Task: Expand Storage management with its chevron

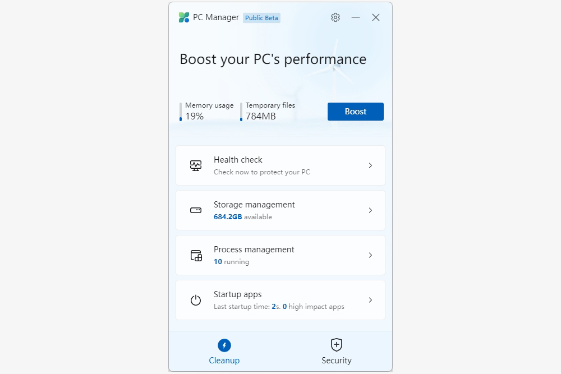Action: coord(370,210)
